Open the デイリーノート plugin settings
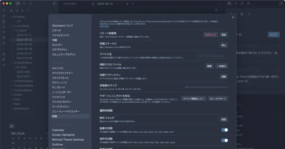Screen dimensions: 285x149 (x=59, y=83)
